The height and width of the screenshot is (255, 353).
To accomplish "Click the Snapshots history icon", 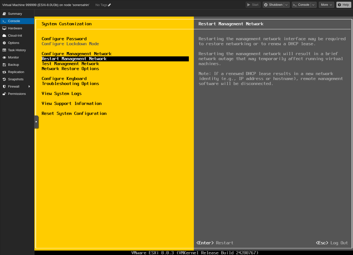I will pyautogui.click(x=4, y=79).
